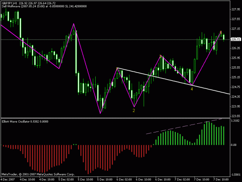Click the 4 Dec 18:00 time label
242x182 pixels.
46,180
